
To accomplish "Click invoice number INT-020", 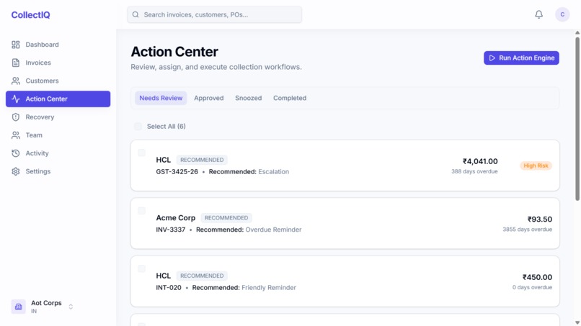I will pyautogui.click(x=169, y=288).
